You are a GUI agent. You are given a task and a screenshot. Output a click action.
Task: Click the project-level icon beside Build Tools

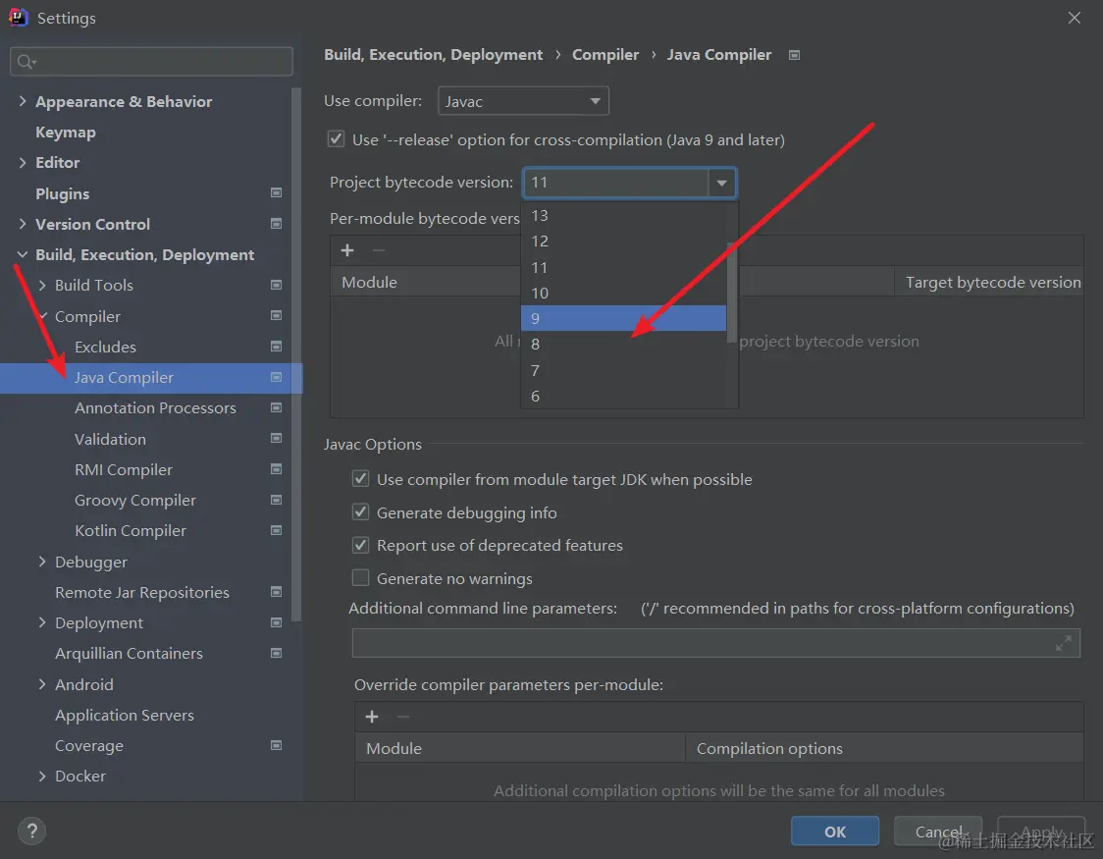pyautogui.click(x=277, y=285)
